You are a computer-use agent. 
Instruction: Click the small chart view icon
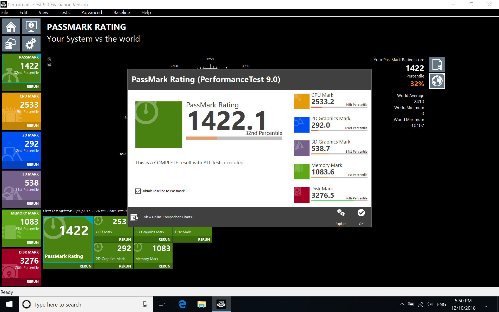pyautogui.click(x=49, y=65)
